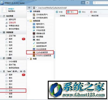This screenshot has width=108, height=100.
Task: Open 照片 under the device
Action: point(11,84)
